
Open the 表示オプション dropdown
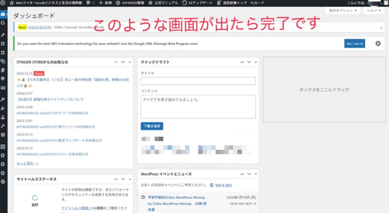click(343, 11)
